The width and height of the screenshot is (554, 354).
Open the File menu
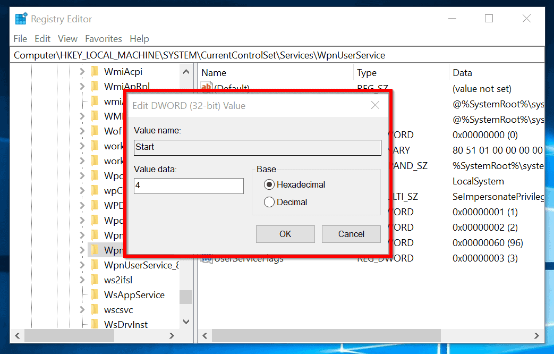point(20,38)
